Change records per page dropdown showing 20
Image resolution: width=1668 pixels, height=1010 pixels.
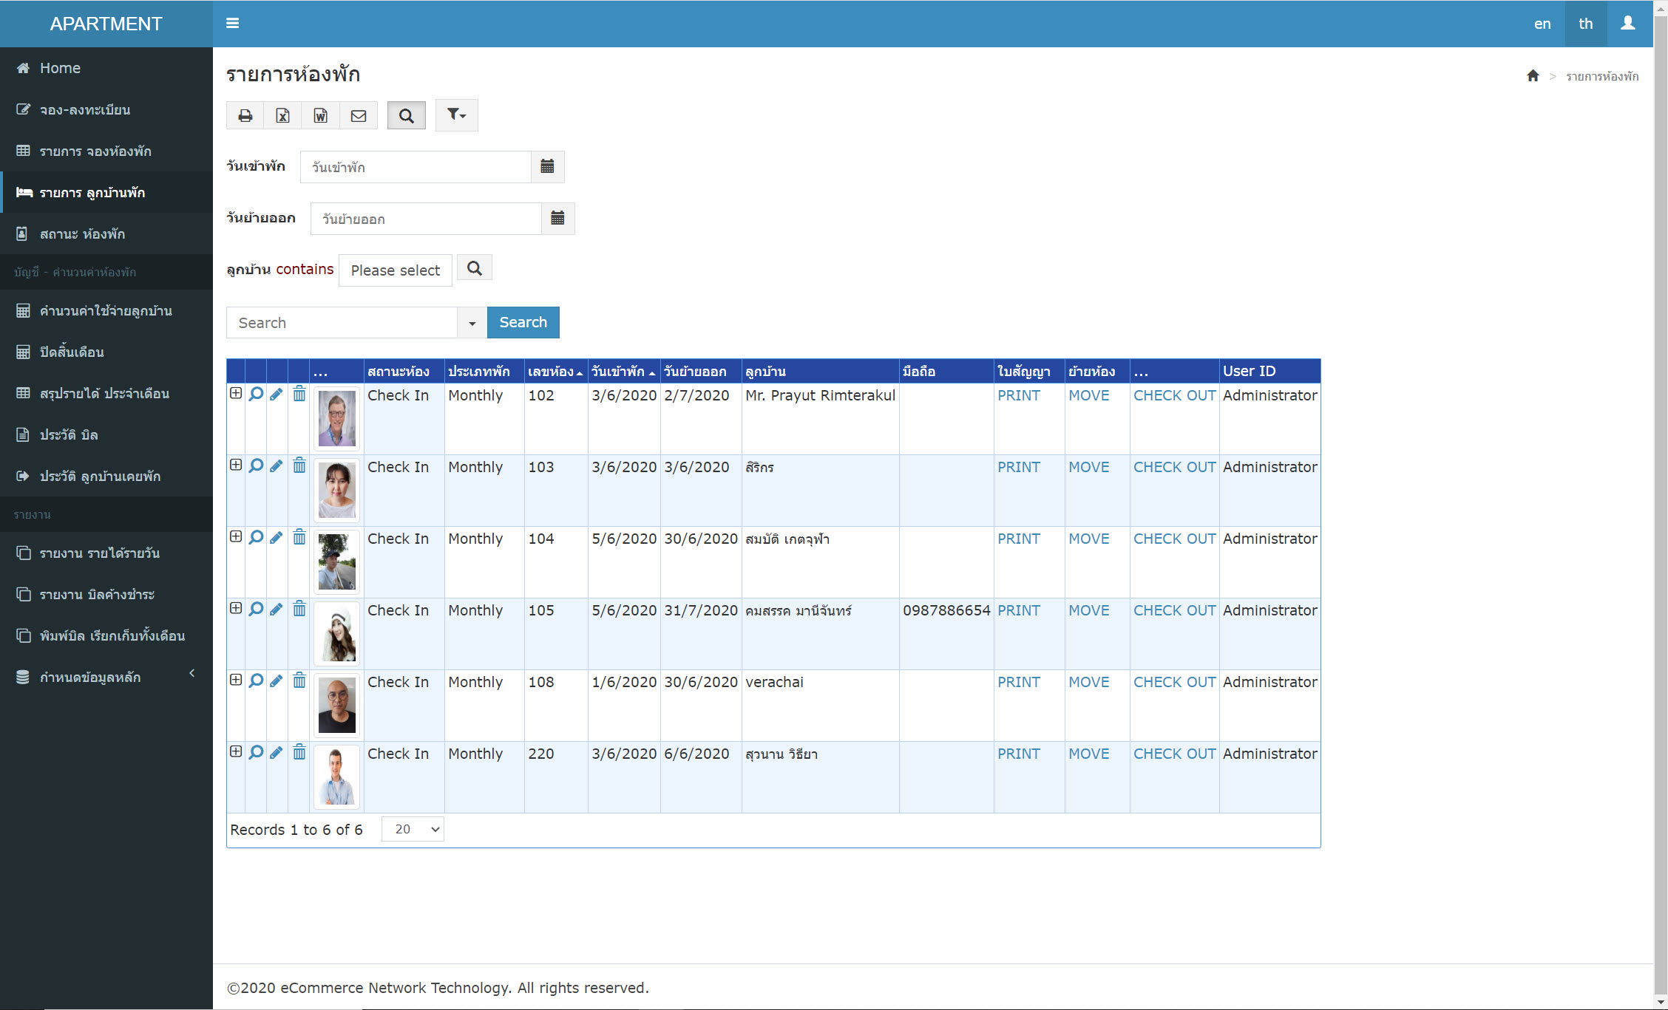tap(413, 829)
